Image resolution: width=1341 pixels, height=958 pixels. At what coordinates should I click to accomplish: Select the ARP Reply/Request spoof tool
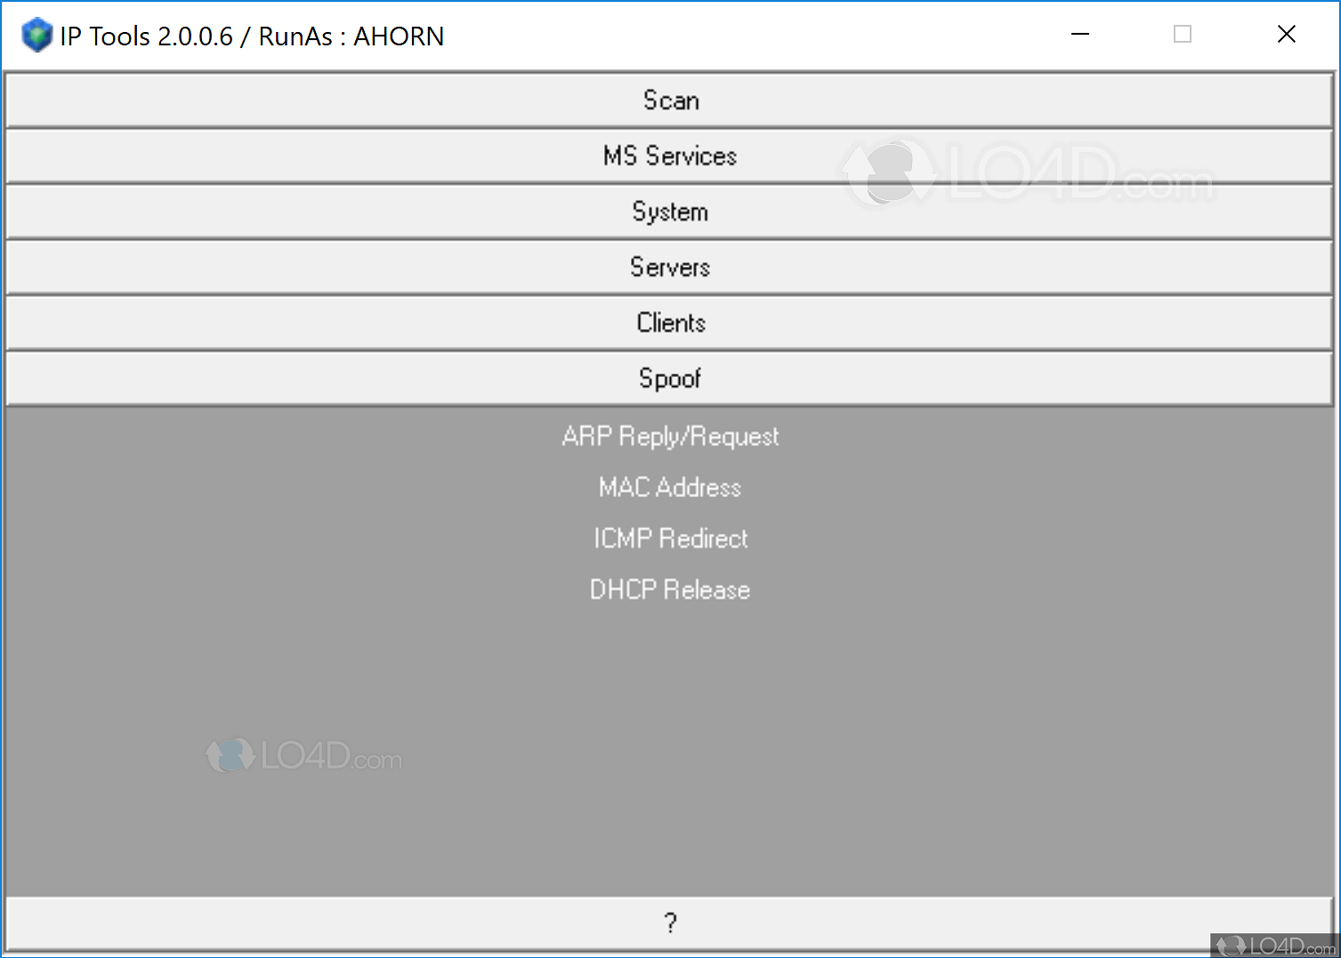(670, 436)
